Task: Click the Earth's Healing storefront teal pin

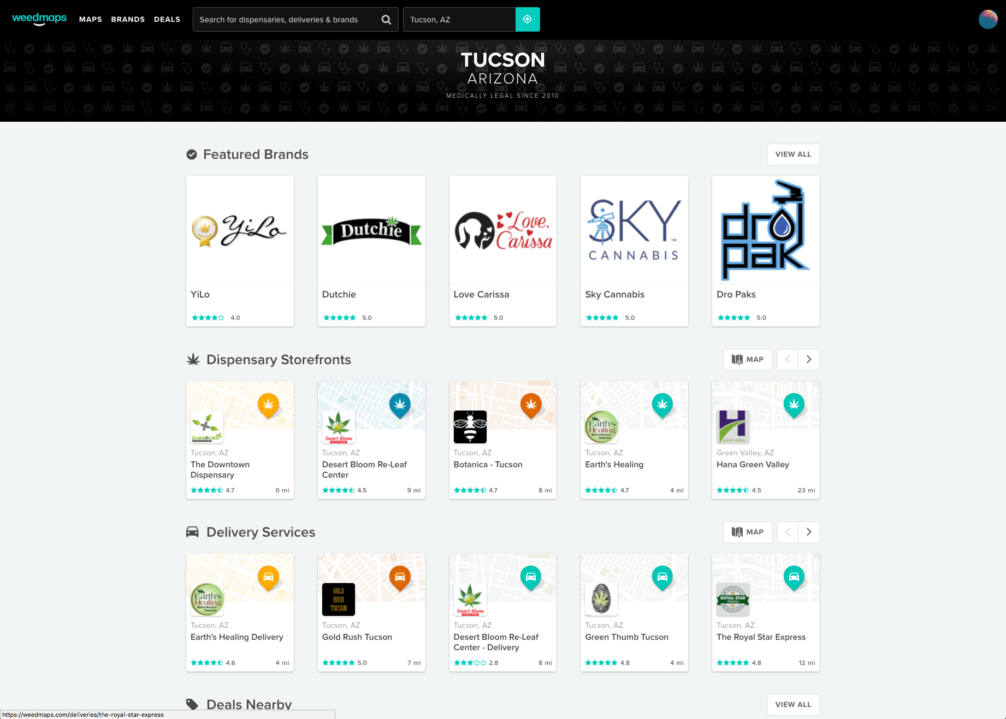Action: [662, 406]
